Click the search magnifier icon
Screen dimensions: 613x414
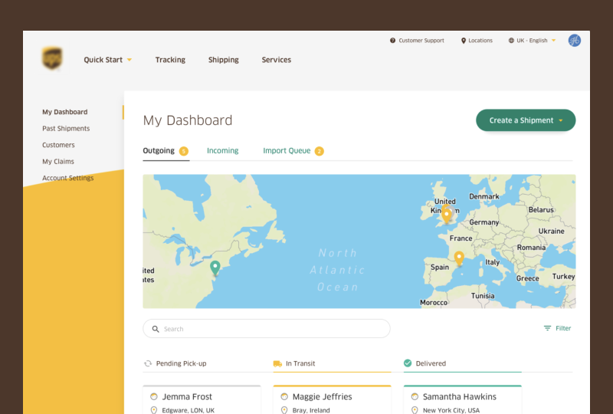point(156,329)
